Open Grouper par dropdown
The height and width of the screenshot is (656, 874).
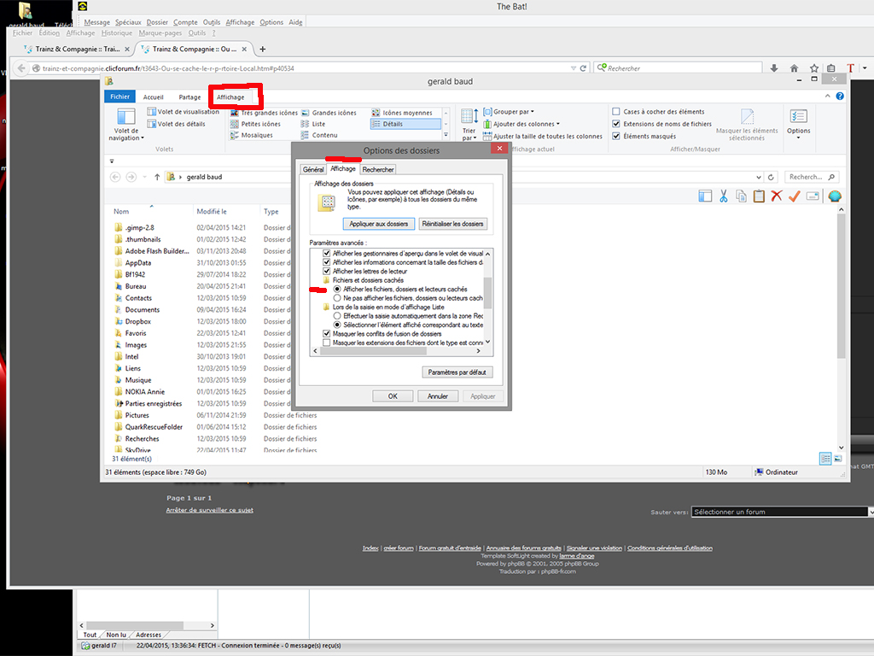509,112
